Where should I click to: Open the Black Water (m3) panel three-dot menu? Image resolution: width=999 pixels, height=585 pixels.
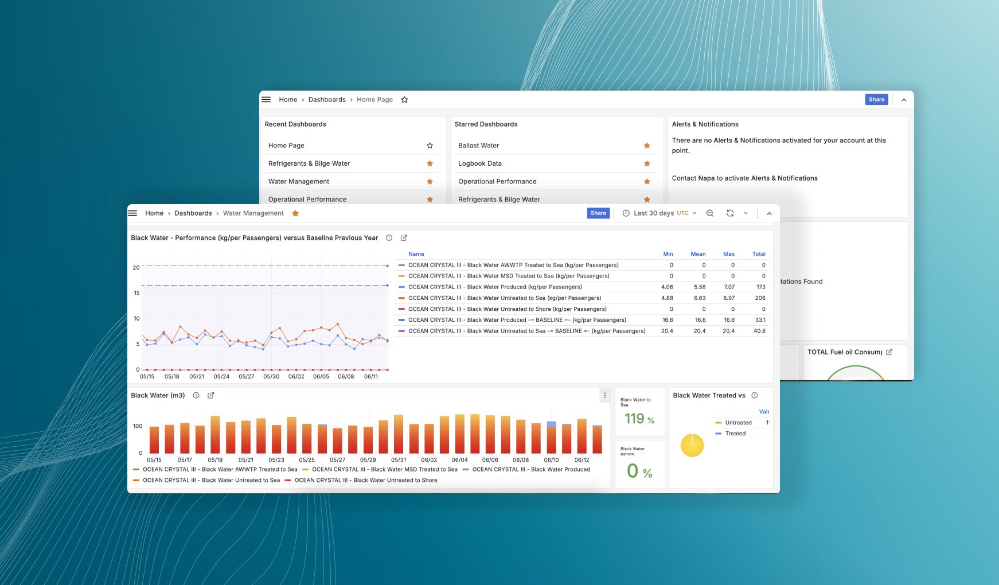(x=604, y=395)
